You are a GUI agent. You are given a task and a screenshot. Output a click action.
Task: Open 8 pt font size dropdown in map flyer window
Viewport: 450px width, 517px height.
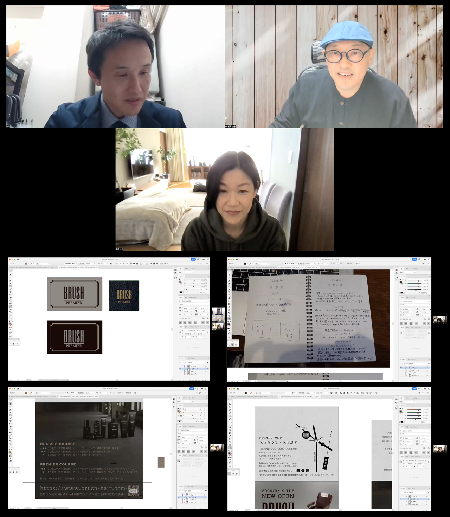[x=412, y=438]
